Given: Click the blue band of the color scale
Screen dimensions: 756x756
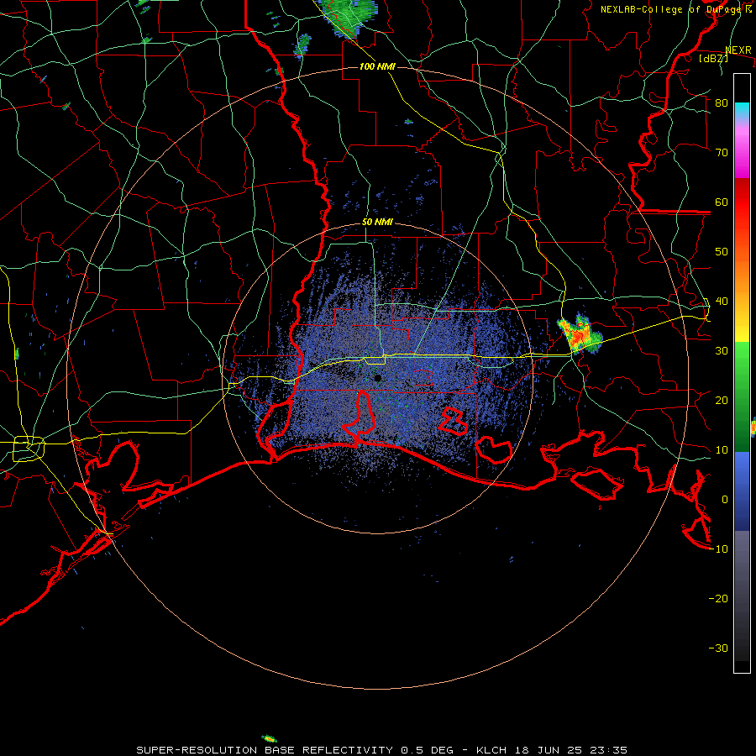Looking at the screenshot, I should point(742,491).
